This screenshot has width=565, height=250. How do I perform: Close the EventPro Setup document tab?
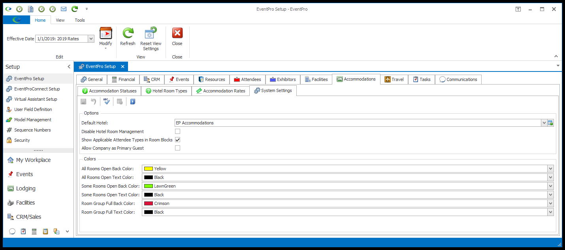click(122, 67)
